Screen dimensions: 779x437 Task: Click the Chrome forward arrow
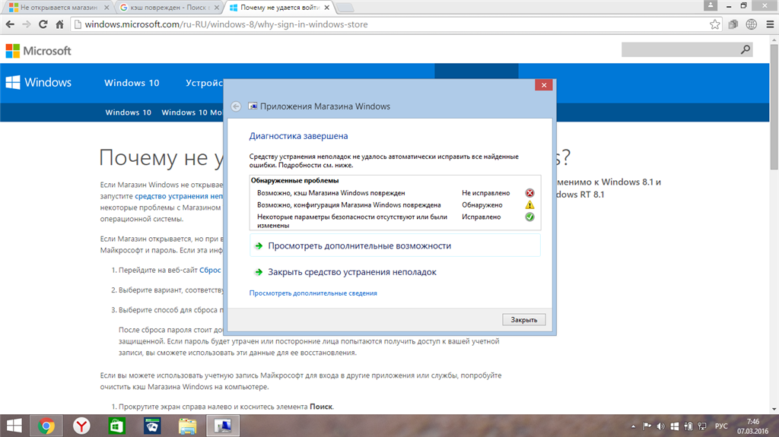tap(27, 24)
